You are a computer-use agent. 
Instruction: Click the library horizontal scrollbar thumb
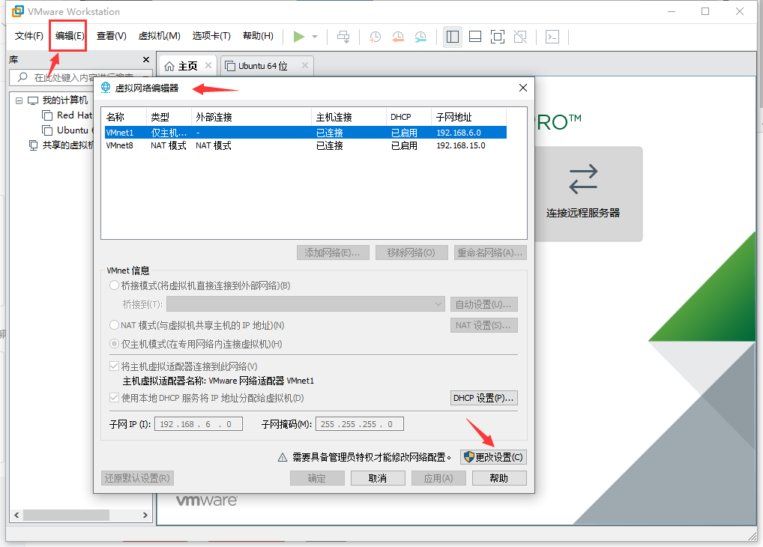coord(66,515)
